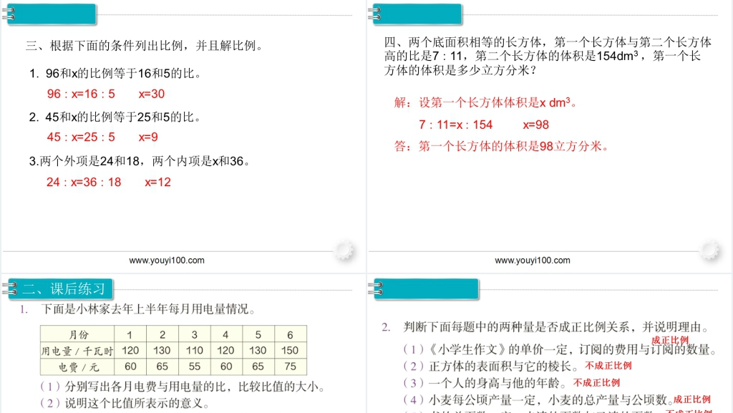Click the www.youyi100.com link under section 四 slide
Image resolution: width=733 pixels, height=413 pixels.
[x=533, y=261]
